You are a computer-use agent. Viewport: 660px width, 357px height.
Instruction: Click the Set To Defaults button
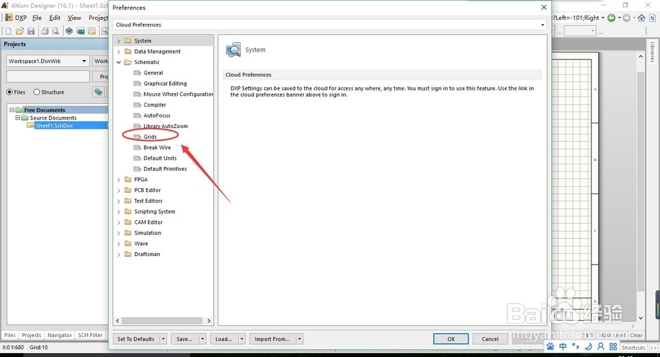(x=136, y=339)
